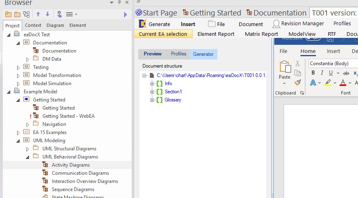Open the Getting Started diagram tab
Viewport: 358px width, 198px height.
[212, 13]
